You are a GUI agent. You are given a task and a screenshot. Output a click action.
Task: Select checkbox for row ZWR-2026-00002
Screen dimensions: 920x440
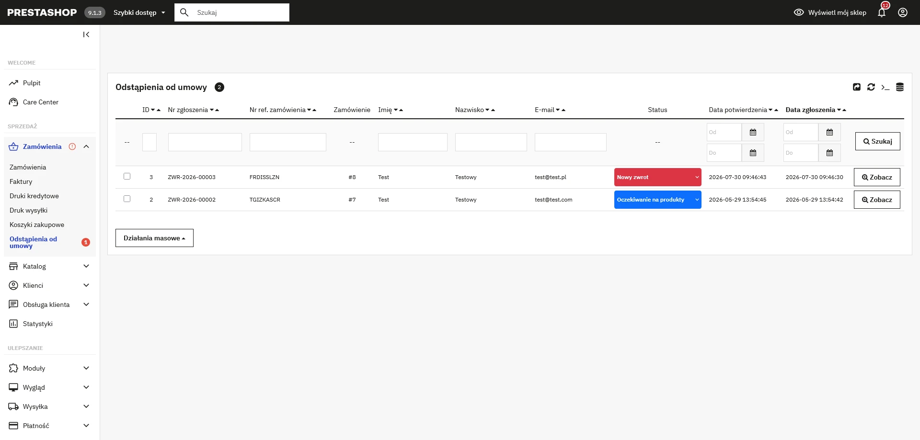(127, 199)
